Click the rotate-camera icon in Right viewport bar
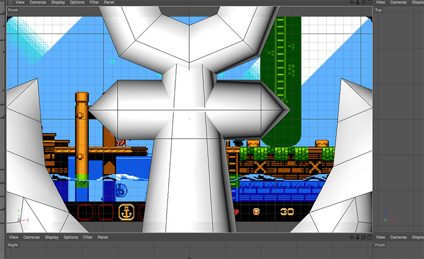The image size is (424, 259). 364,237
